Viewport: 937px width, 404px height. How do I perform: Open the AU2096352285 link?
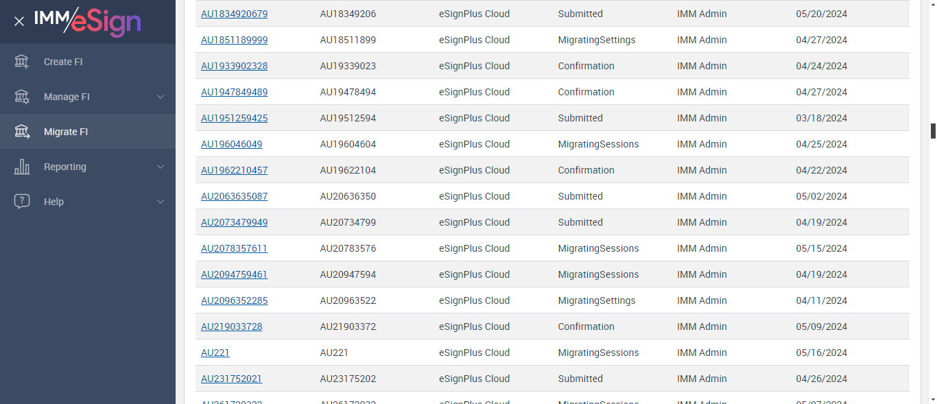click(234, 300)
